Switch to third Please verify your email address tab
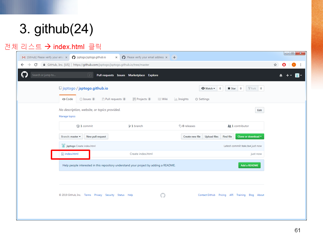Viewport: 323px width, 242px height. (145, 57)
